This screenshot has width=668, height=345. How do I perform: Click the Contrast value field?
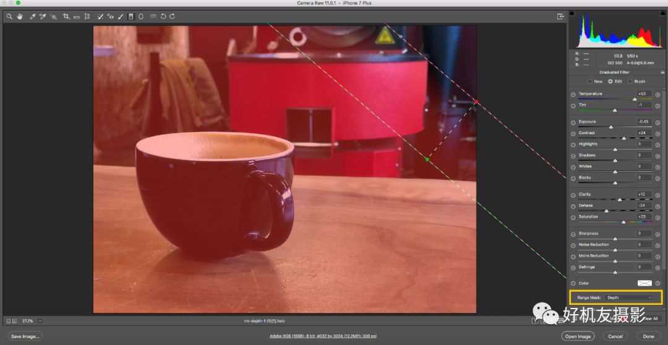[644, 133]
